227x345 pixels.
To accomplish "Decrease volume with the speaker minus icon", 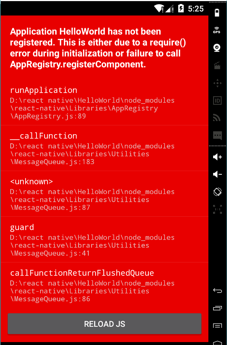I will (217, 174).
